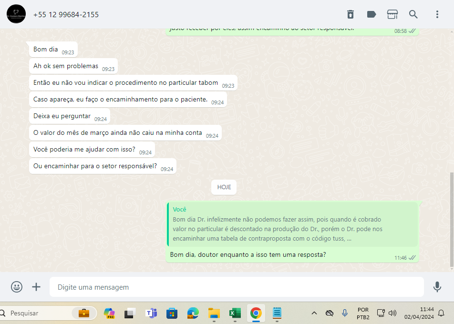Select the "Bom dia" message at 09:23
Viewport: 454px width, 324px height.
tap(53, 50)
